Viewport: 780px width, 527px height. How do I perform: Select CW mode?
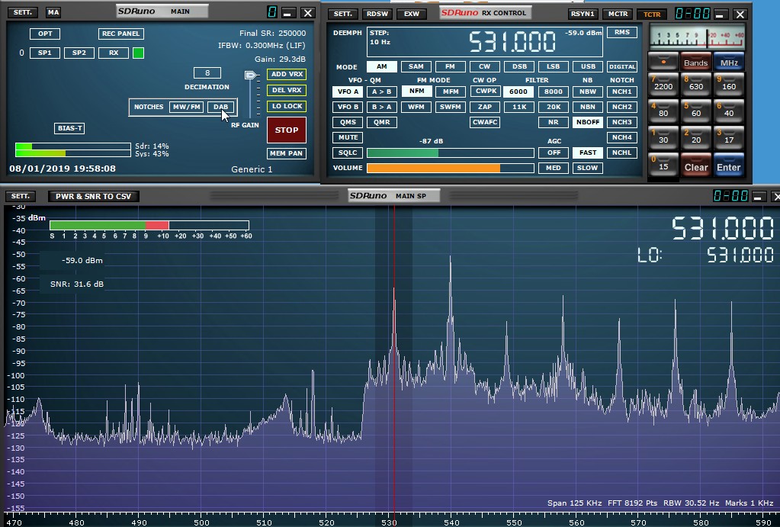484,66
